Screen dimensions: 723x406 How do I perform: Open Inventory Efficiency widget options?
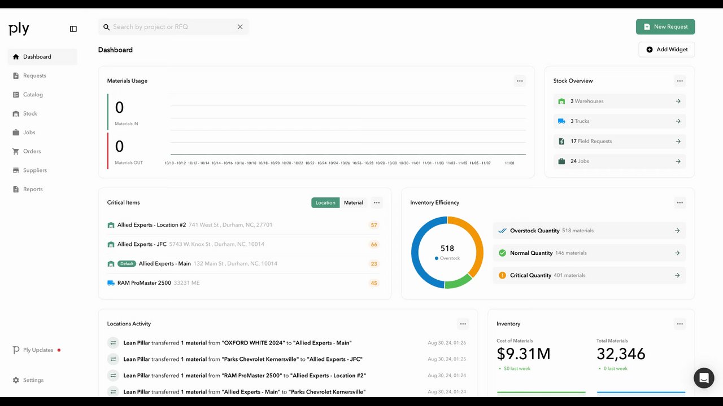[x=680, y=202]
